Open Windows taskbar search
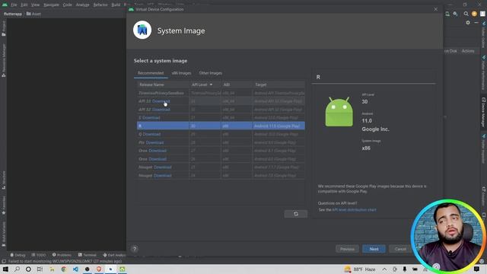Image resolution: width=487 pixels, height=274 pixels. pos(17,269)
